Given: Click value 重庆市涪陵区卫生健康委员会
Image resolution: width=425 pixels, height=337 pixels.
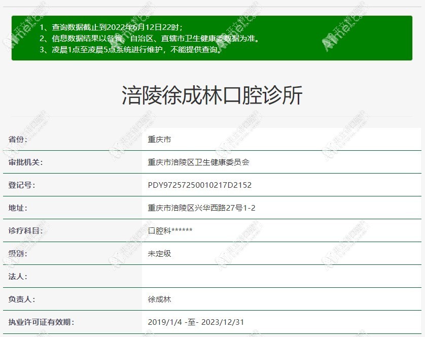Looking at the screenshot, I should [198, 162].
